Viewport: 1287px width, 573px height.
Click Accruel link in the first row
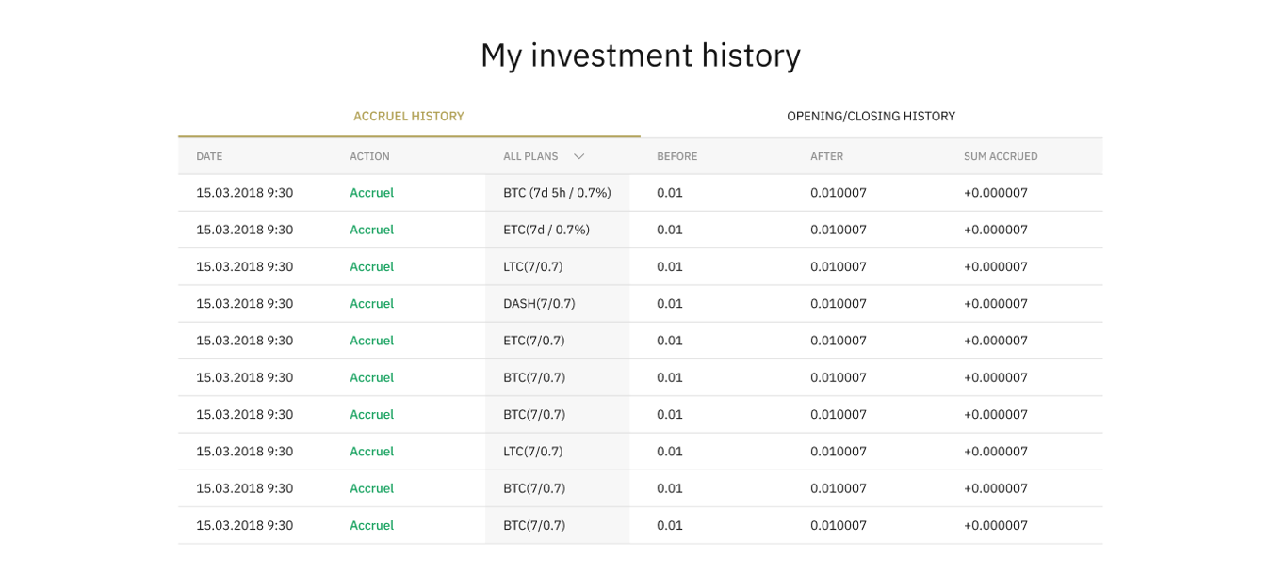tap(371, 193)
